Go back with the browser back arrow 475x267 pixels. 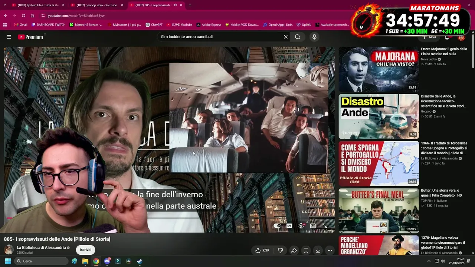[6, 16]
